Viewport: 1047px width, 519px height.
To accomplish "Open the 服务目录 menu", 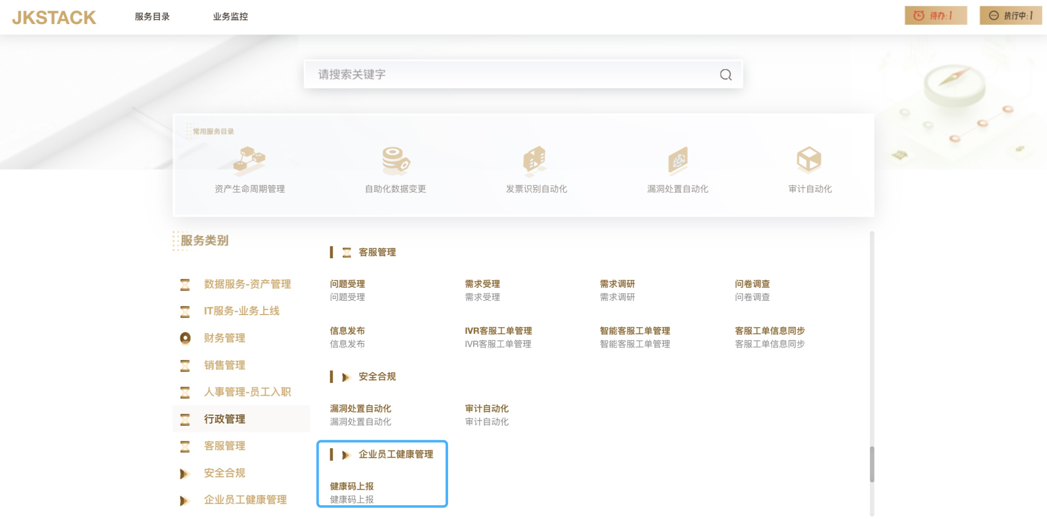I will (152, 16).
